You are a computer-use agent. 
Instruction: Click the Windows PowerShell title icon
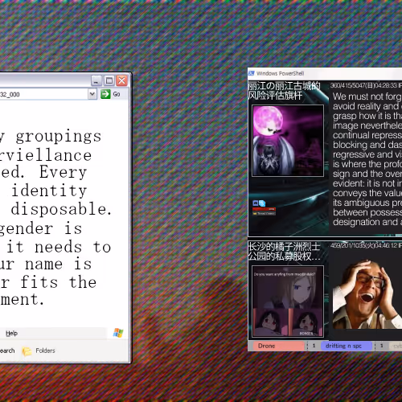tap(252, 73)
